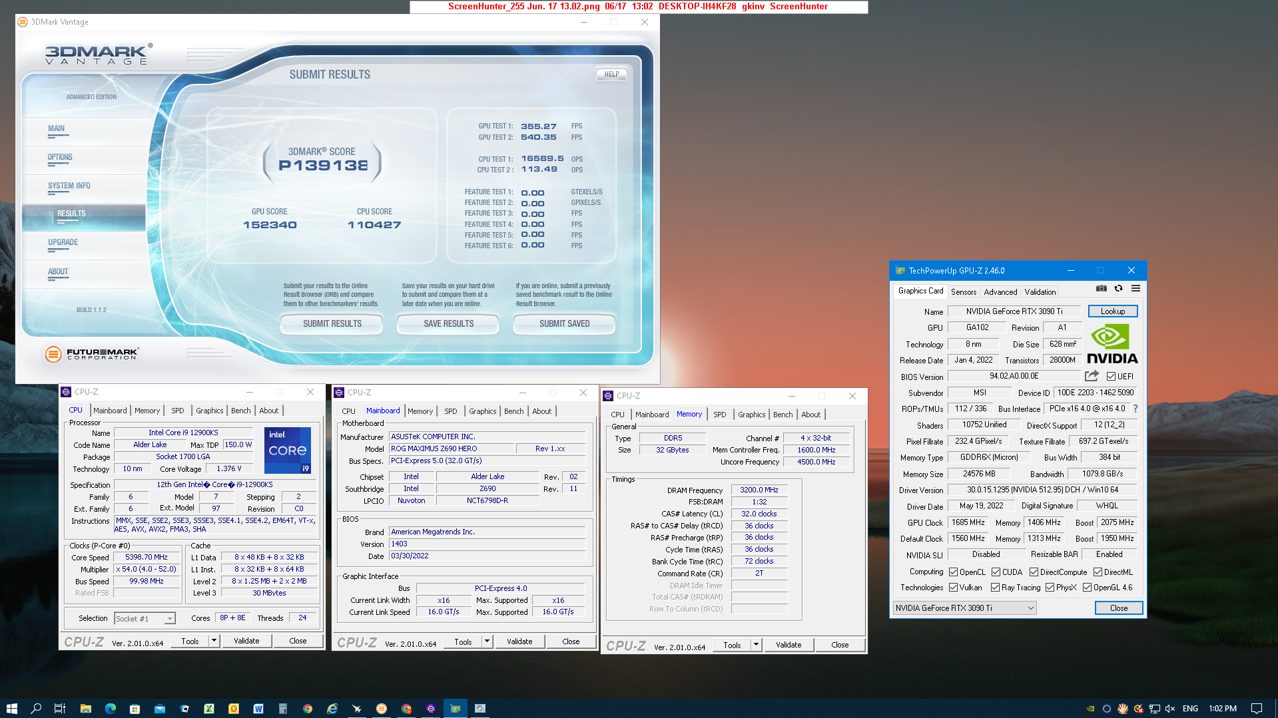Screen dimensions: 1278x718
Task: Click the SUBMIT RESULTS button
Action: (332, 324)
